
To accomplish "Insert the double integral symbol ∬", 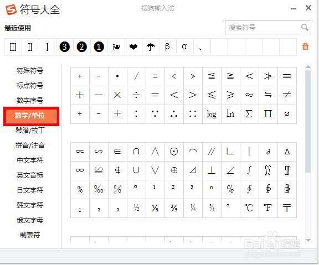I will tap(268, 170).
